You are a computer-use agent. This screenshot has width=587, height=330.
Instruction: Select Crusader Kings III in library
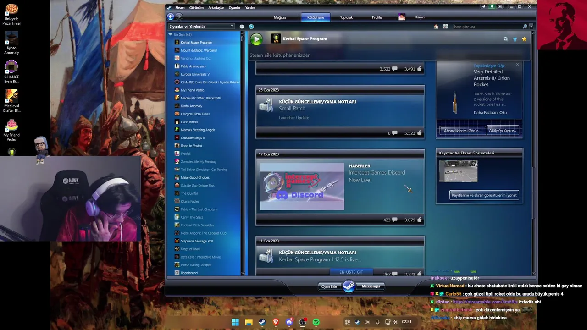pyautogui.click(x=193, y=138)
